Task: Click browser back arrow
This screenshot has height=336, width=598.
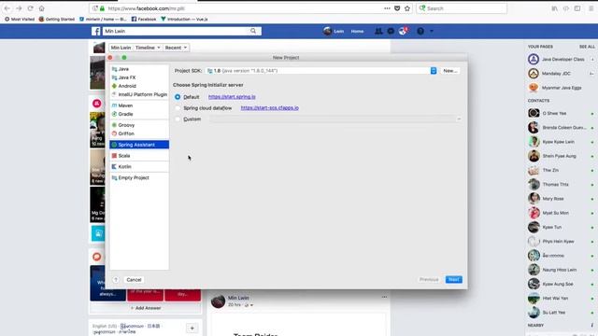Action: (7, 8)
